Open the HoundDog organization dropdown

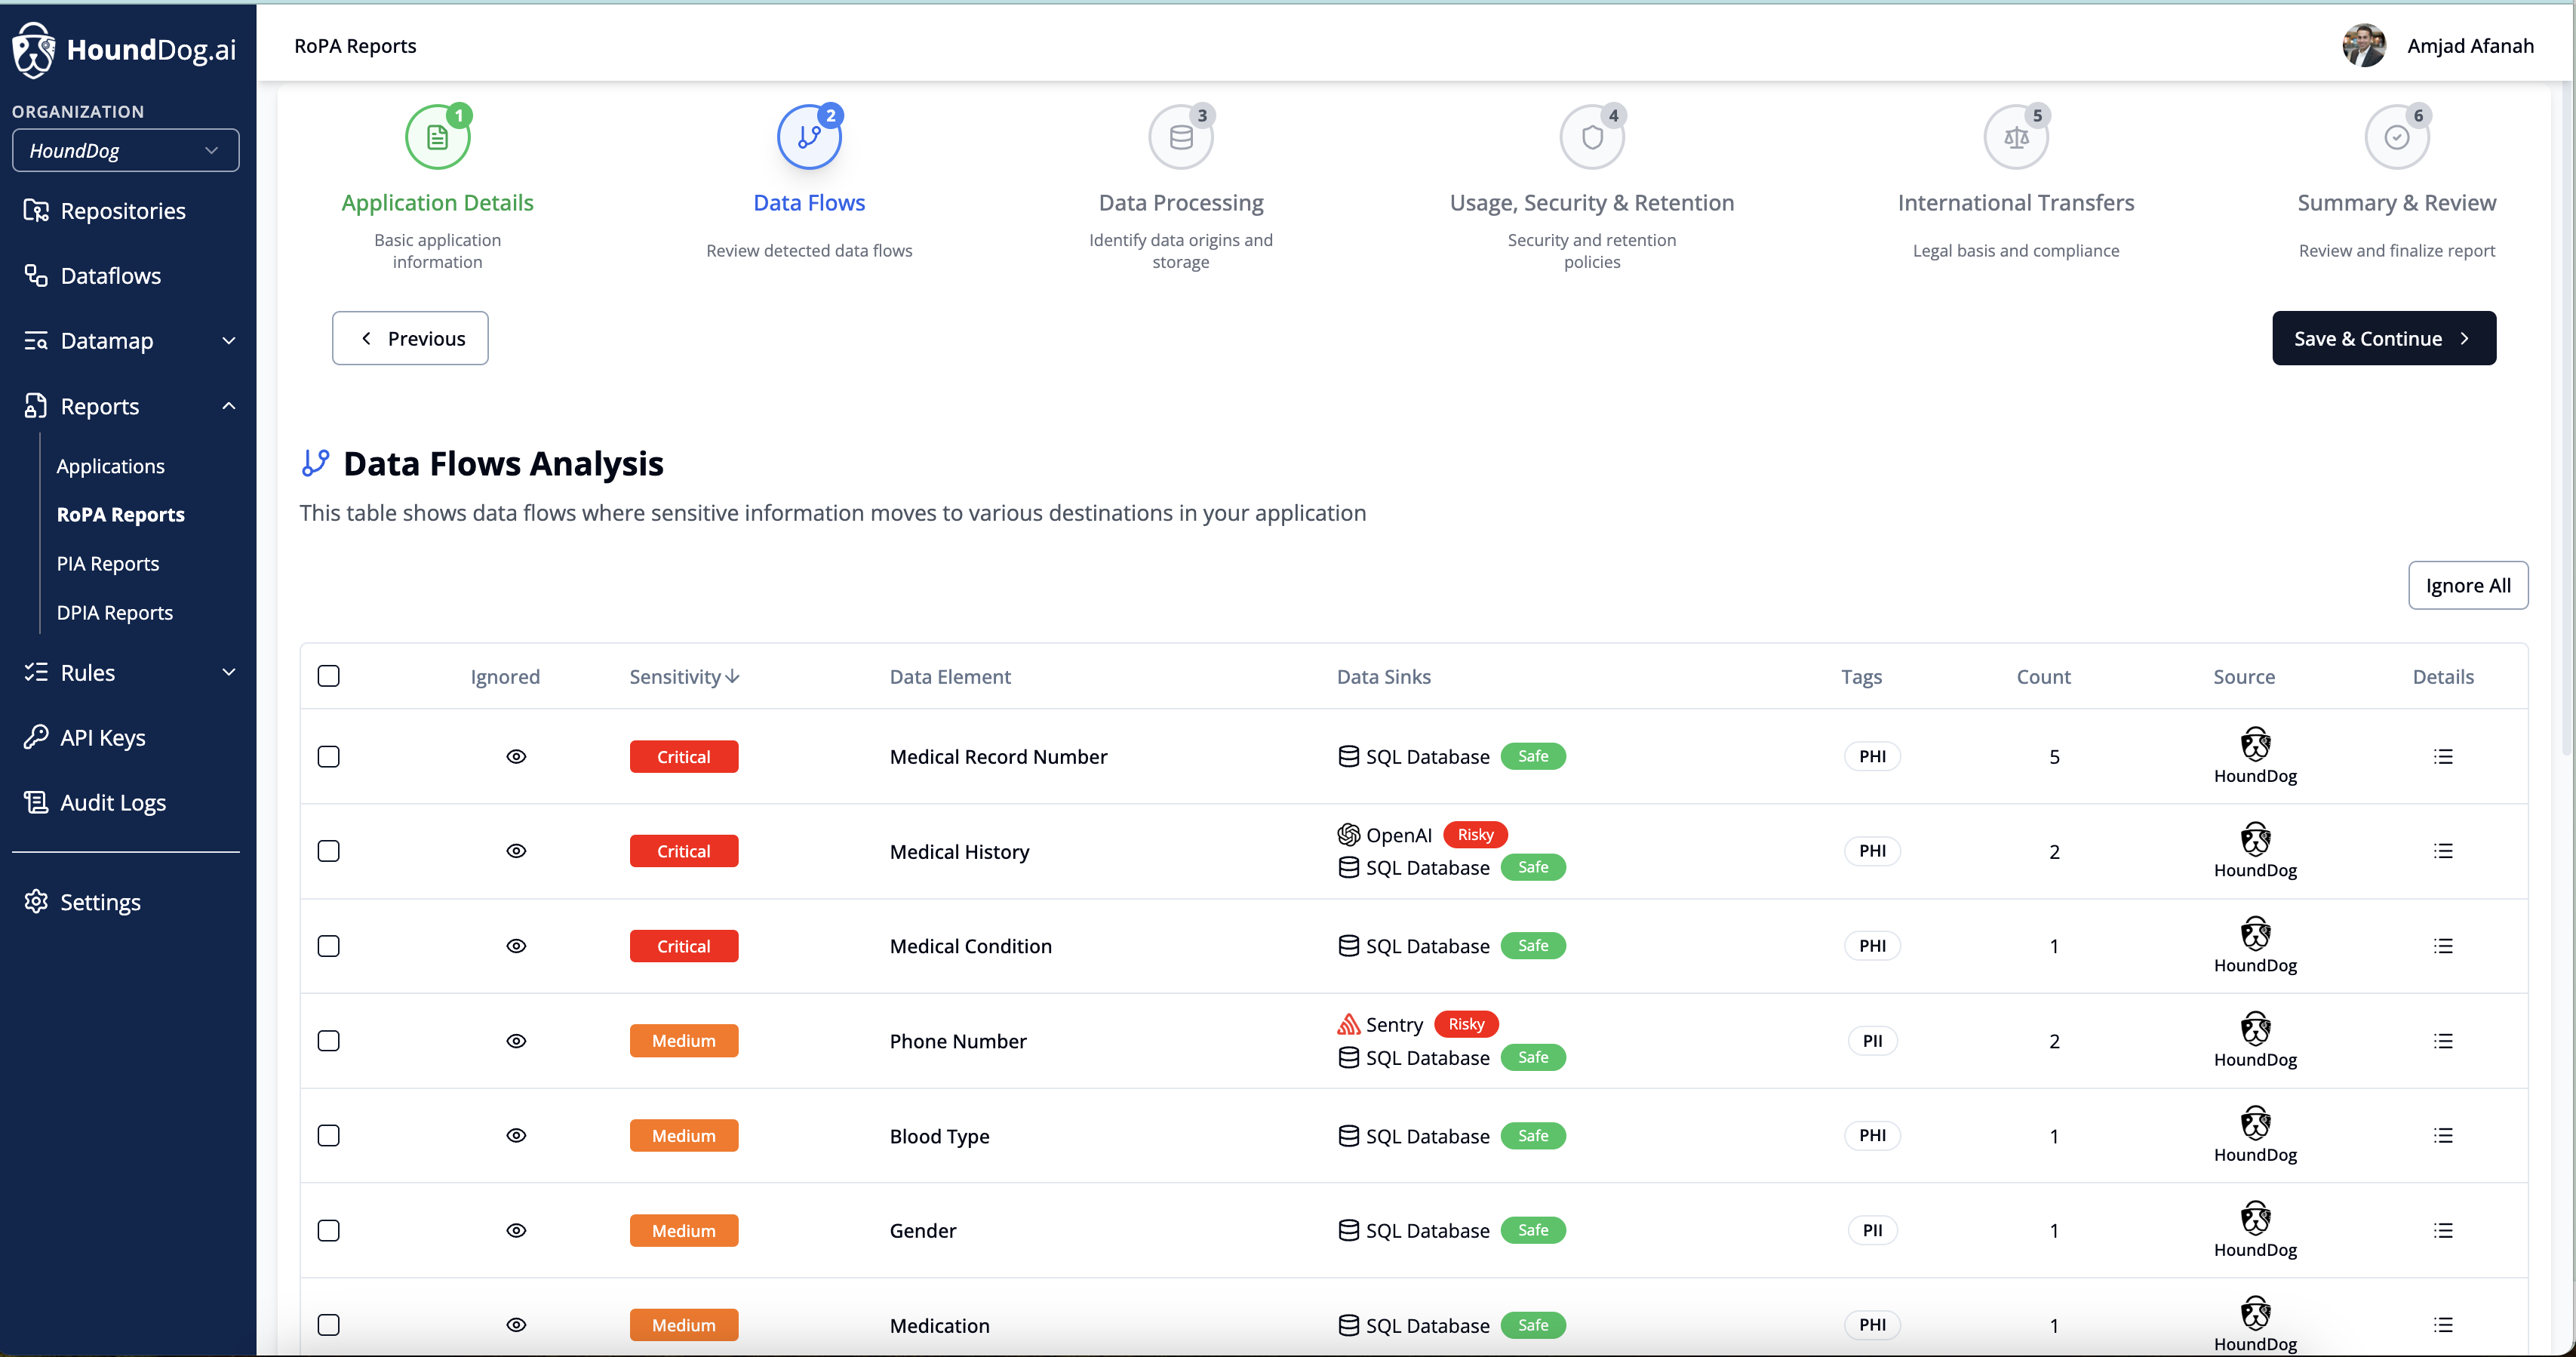coord(125,151)
